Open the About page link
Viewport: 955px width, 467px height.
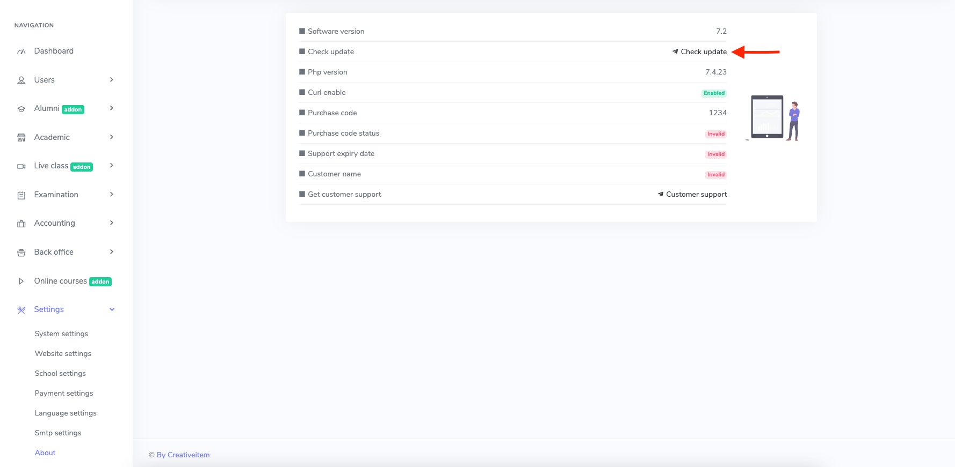click(45, 453)
